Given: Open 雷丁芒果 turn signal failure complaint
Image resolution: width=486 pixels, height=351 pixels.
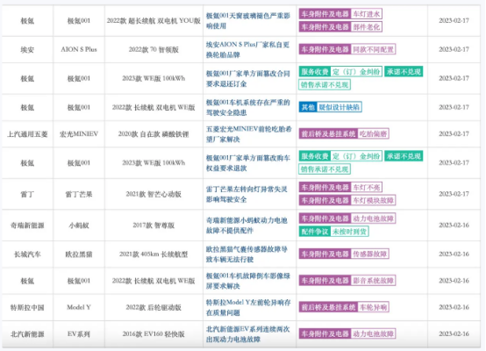Looking at the screenshot, I should click(247, 195).
